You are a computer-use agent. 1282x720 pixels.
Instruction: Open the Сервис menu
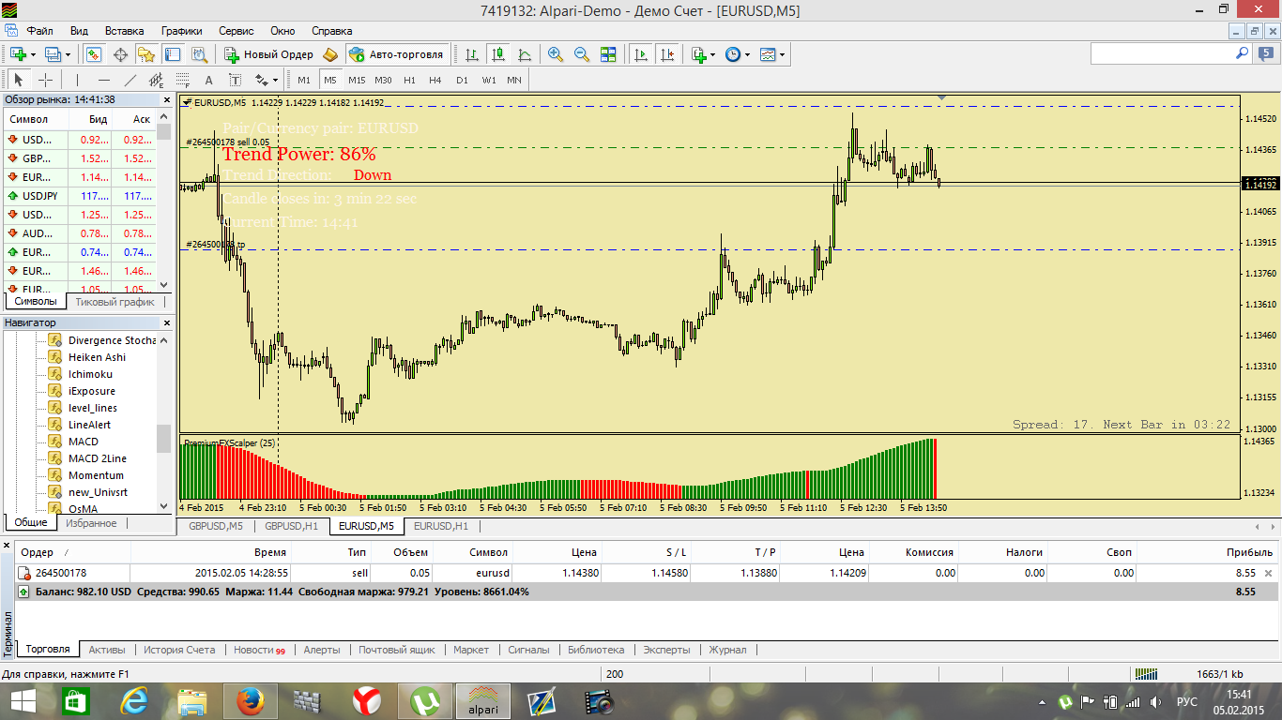click(237, 31)
